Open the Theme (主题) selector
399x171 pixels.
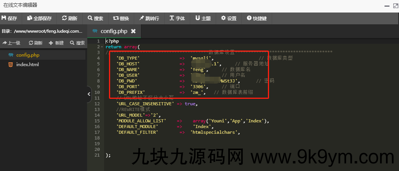(203, 18)
